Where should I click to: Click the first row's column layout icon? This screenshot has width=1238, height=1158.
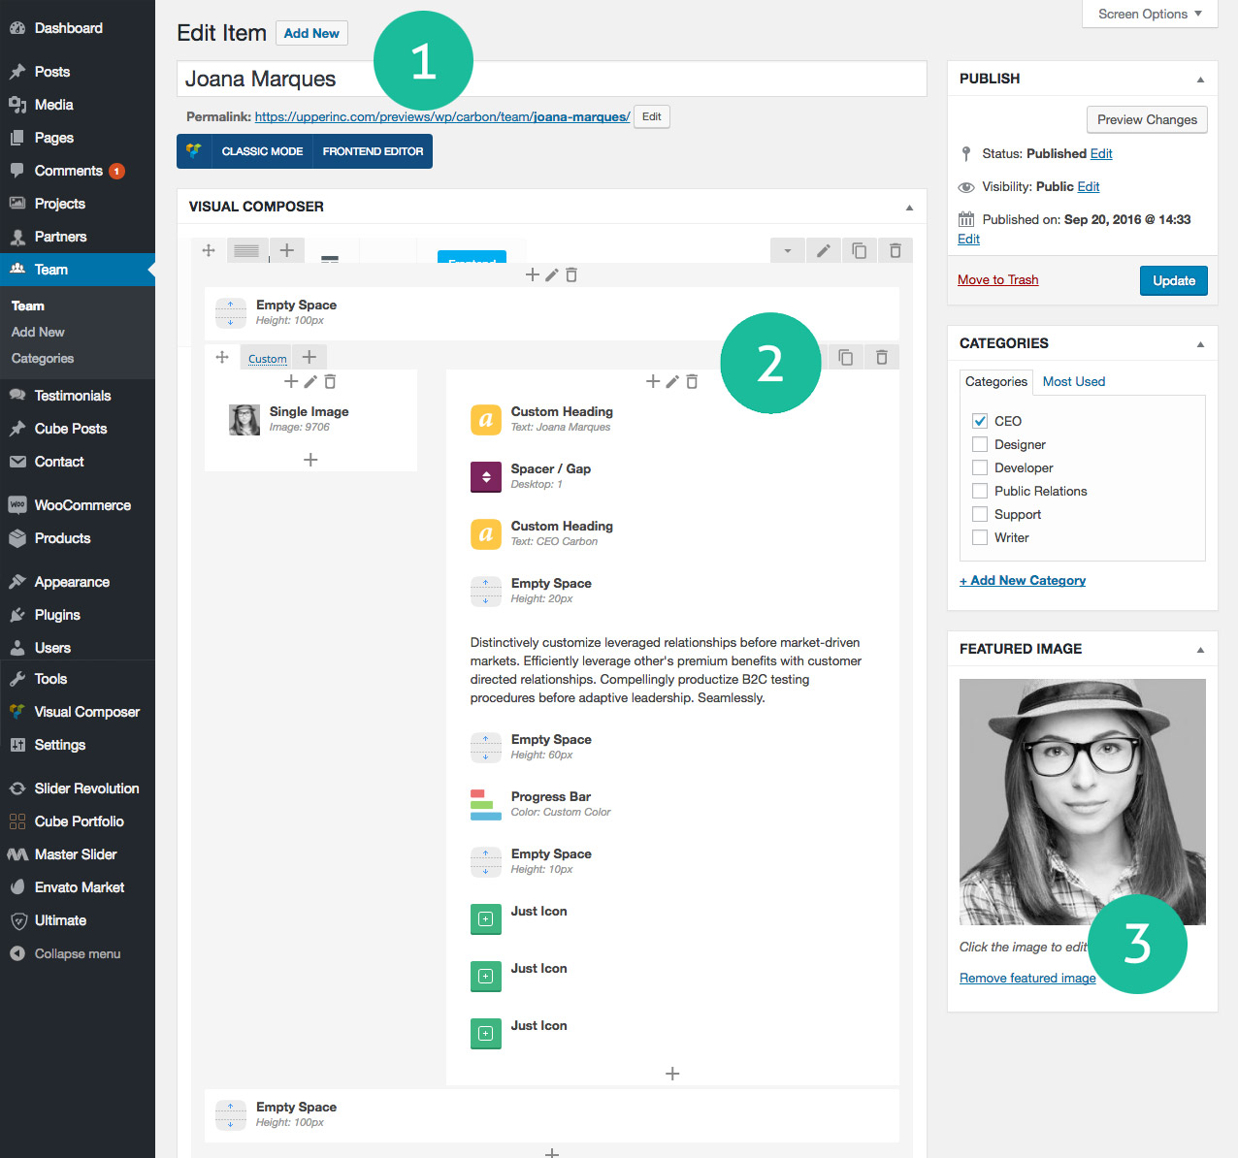[246, 250]
